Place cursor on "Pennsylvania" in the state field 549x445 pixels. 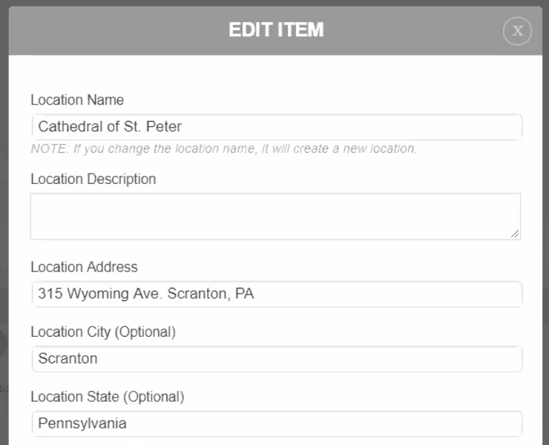click(x=82, y=423)
